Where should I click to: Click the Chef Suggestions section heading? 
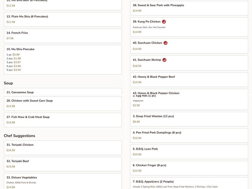pyautogui.click(x=20, y=136)
